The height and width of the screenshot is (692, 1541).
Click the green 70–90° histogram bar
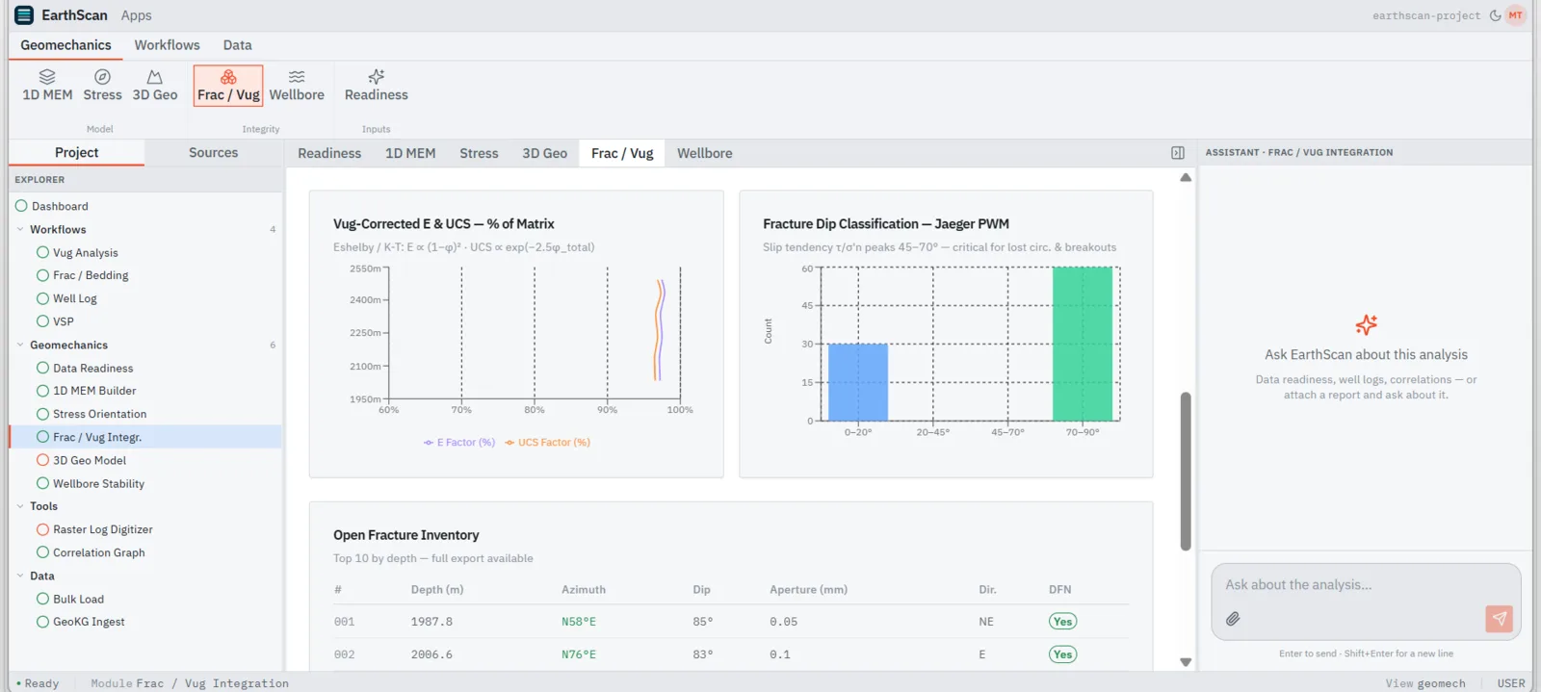[x=1083, y=344]
